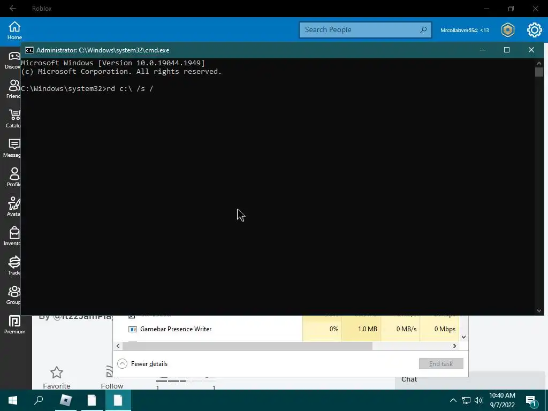Click the End task button

tap(441, 364)
